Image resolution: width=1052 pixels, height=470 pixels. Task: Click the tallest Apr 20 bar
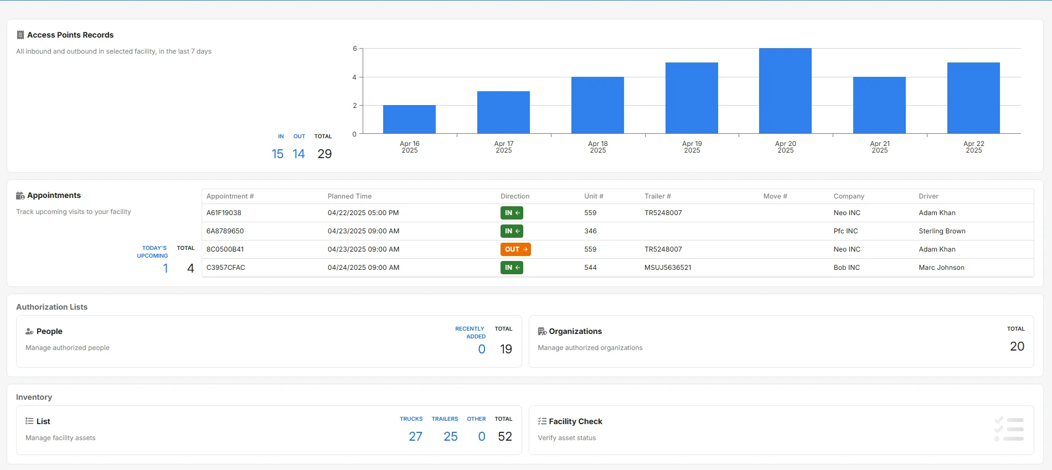point(785,91)
